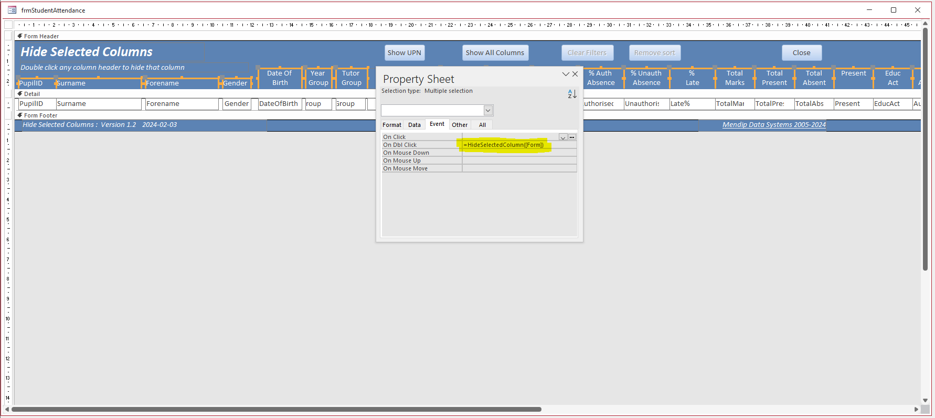Screen dimensions: 935x418
Task: Expand the On Click event dropdown arrow
Action: (563, 137)
